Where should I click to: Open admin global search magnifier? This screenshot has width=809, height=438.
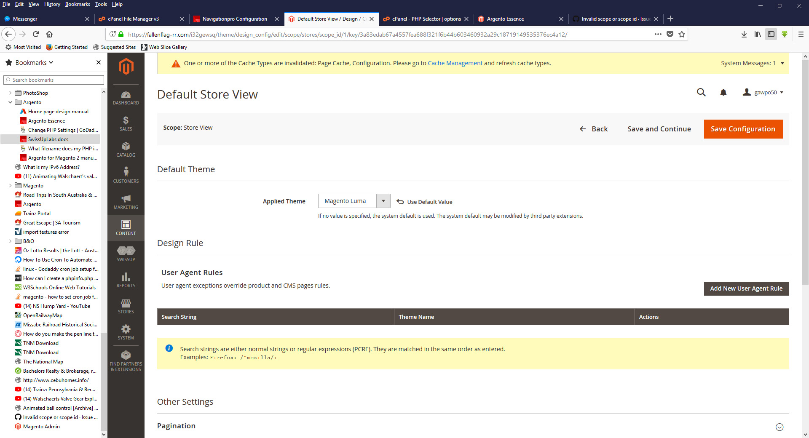click(x=701, y=92)
